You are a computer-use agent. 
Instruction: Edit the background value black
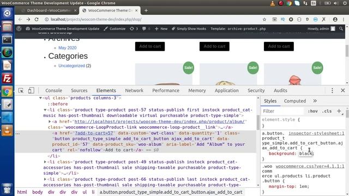point(305,154)
